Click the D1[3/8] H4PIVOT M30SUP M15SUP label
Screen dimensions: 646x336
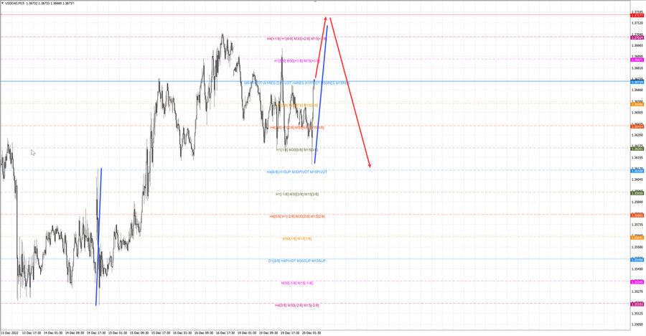coord(297,261)
